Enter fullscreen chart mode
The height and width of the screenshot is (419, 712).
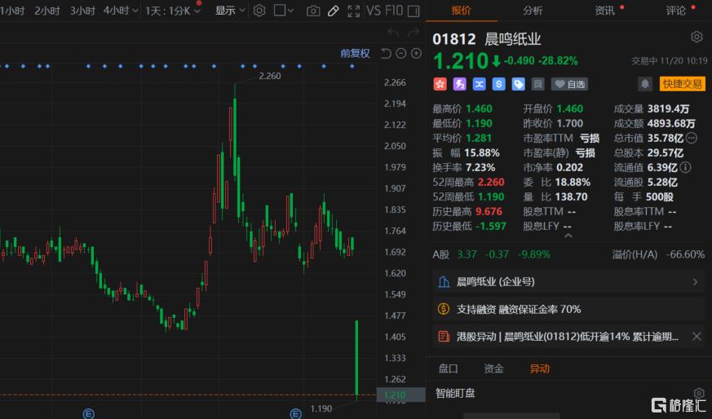354,11
